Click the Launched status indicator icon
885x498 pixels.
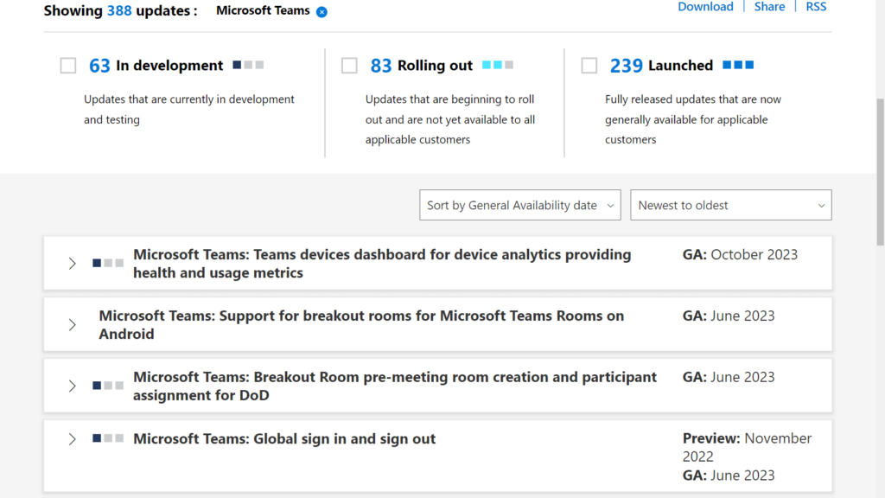coord(738,65)
